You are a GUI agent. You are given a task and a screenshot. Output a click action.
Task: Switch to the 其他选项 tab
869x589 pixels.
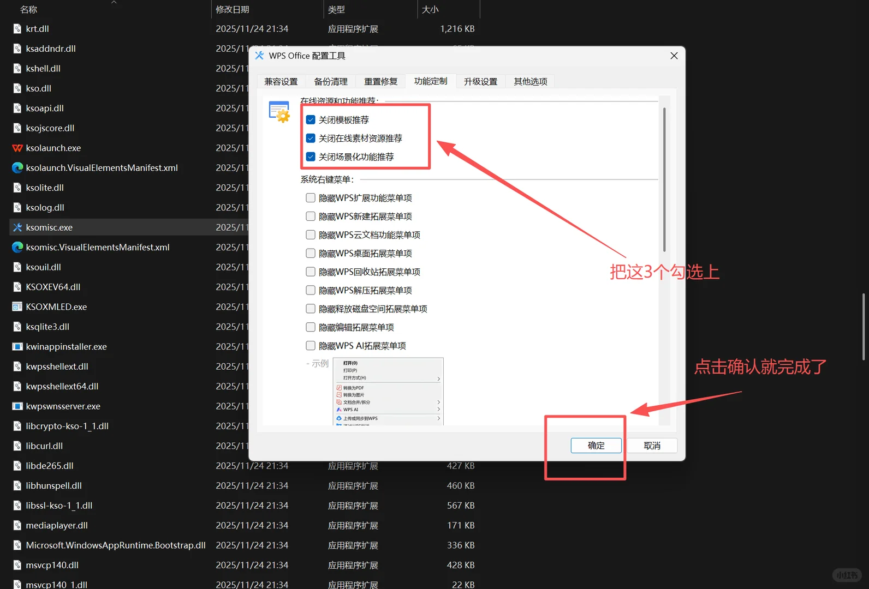point(531,82)
